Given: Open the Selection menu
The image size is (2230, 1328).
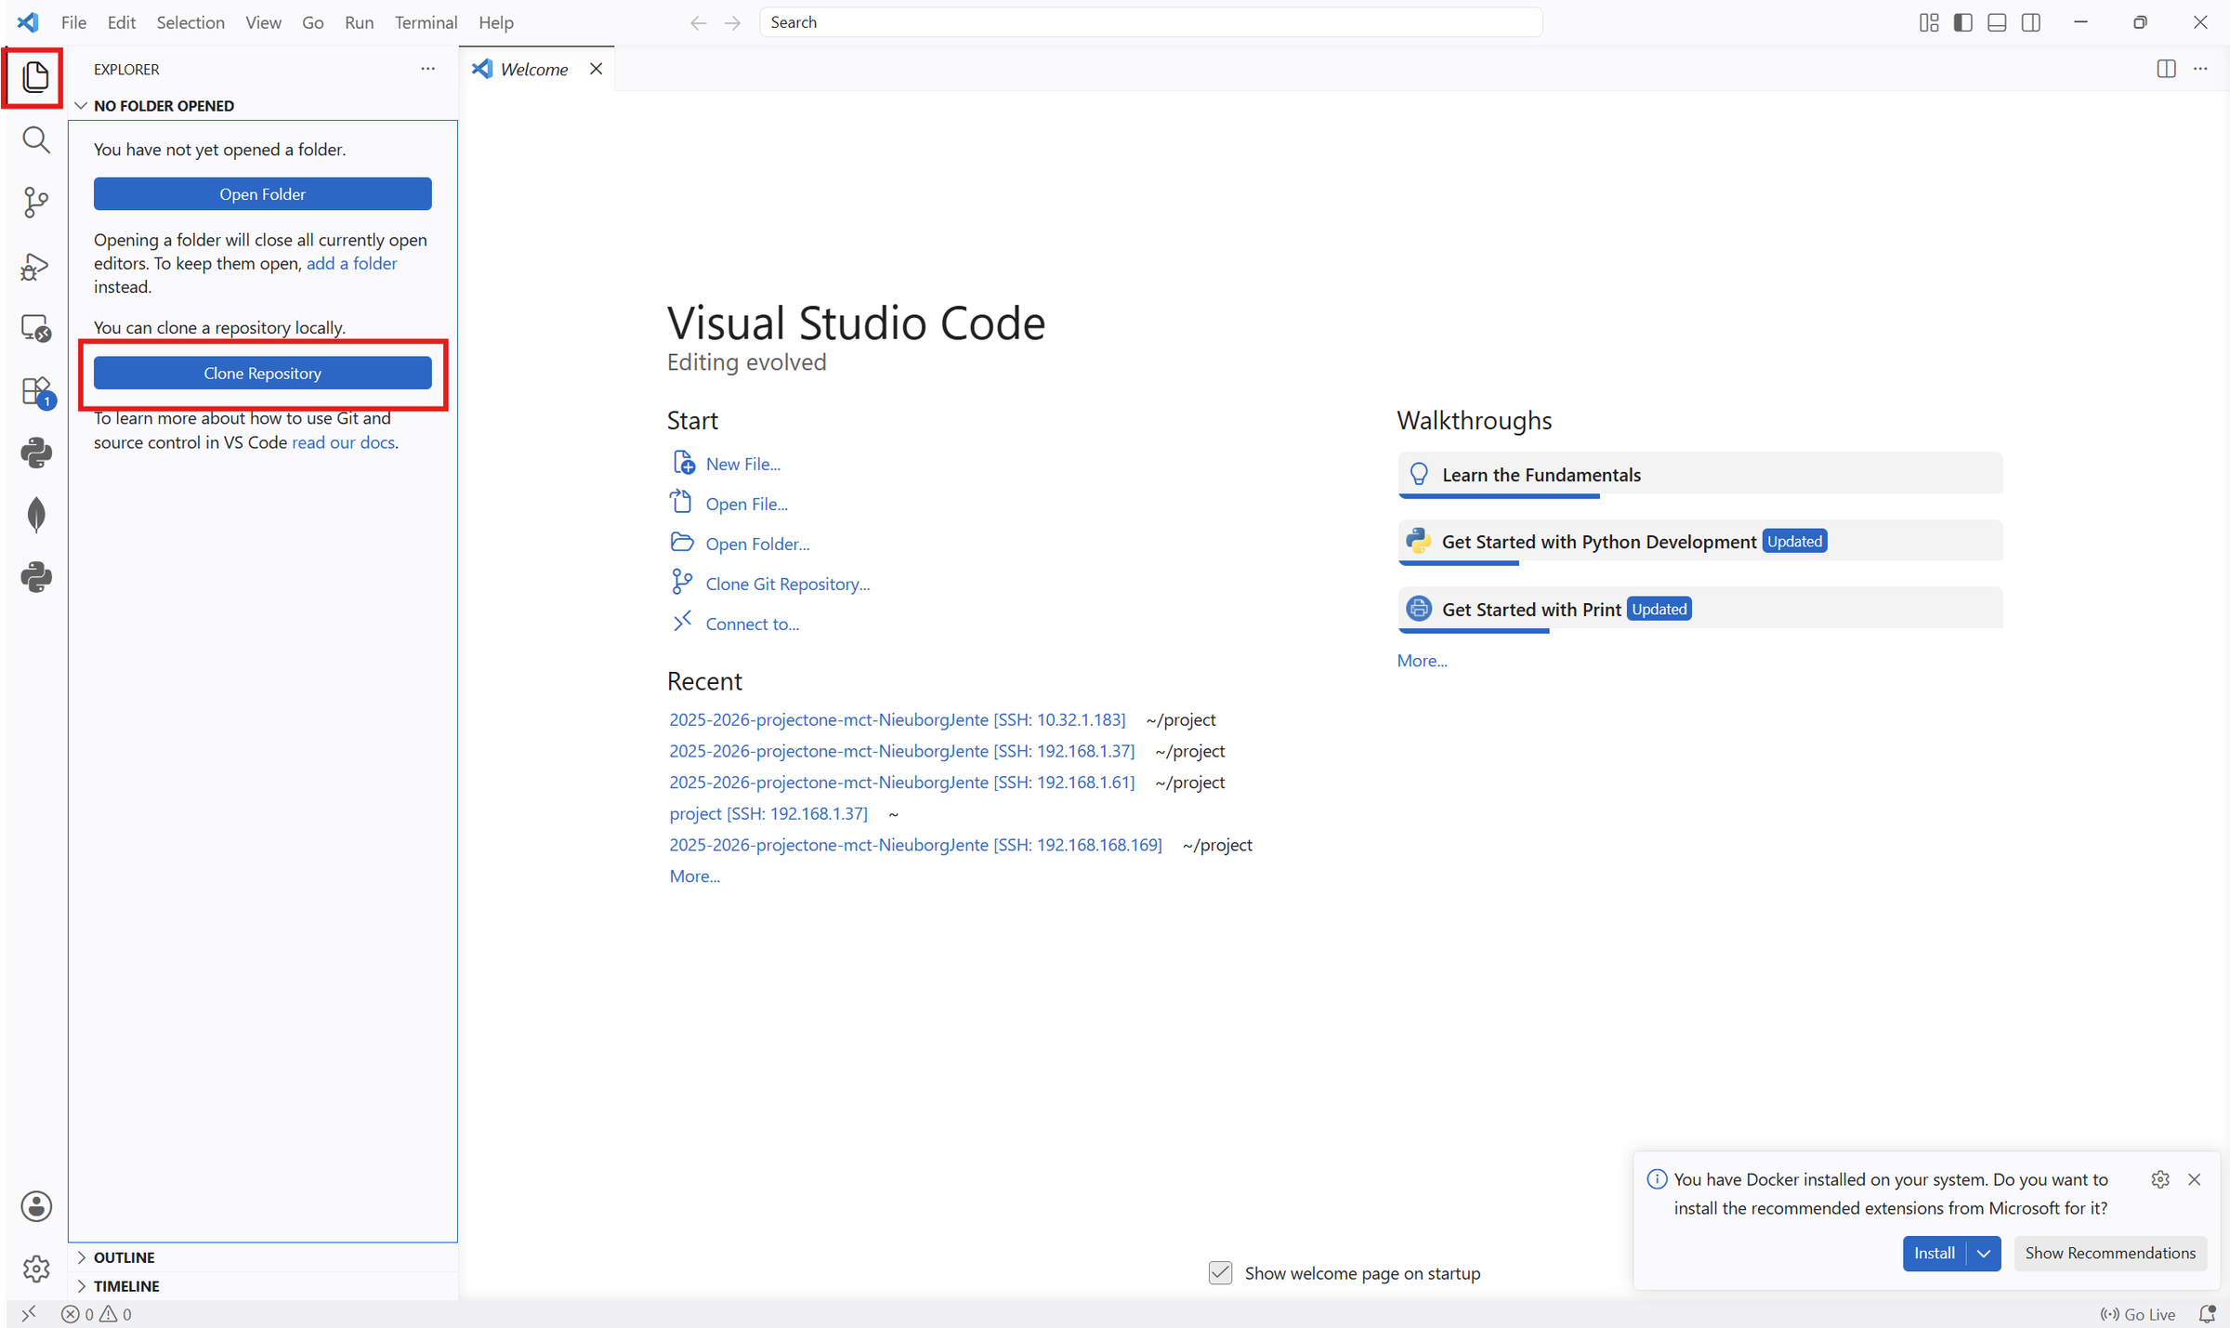Looking at the screenshot, I should [190, 22].
